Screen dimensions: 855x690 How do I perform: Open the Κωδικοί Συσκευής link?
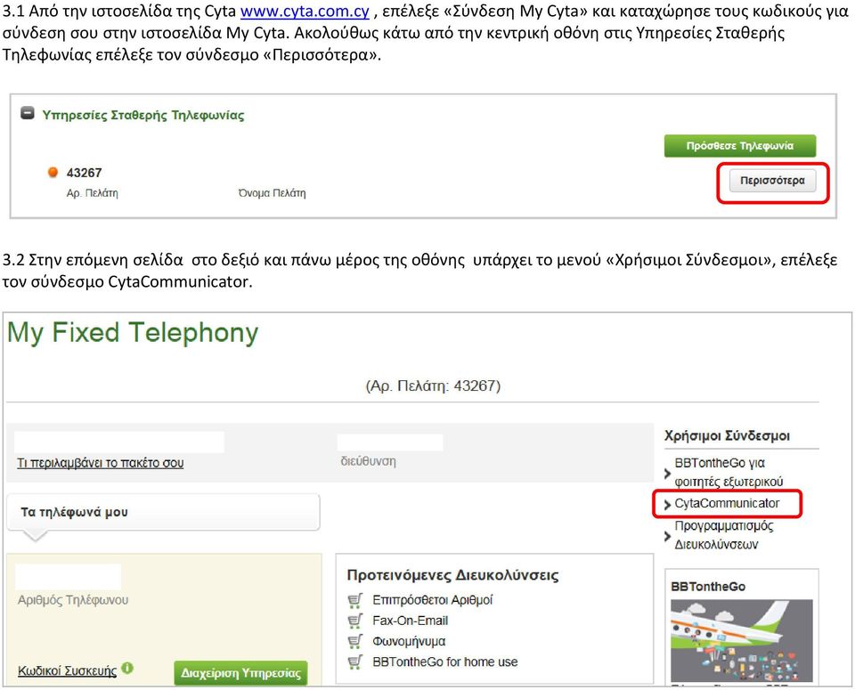coord(67,671)
